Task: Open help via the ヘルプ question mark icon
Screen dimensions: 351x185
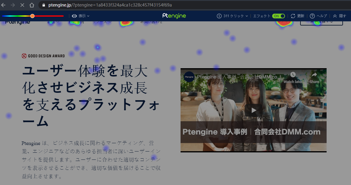Action: pos(312,16)
